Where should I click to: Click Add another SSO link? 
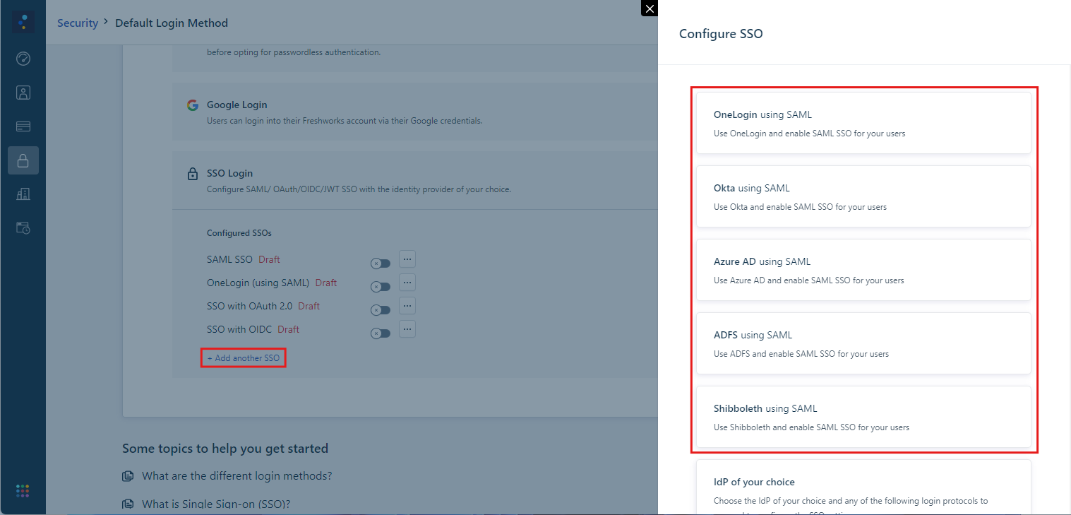point(244,358)
